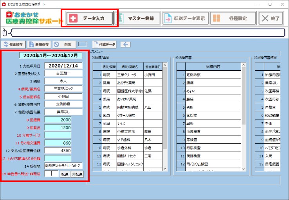Click the 支払年月日 date field
289x200 pixels.
pyautogui.click(x=63, y=66)
